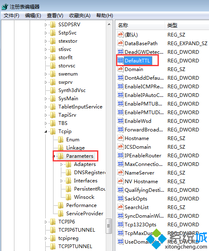209x251 pixels.
Task: Click the tree pane scroll-up arrow
Action: [109, 25]
